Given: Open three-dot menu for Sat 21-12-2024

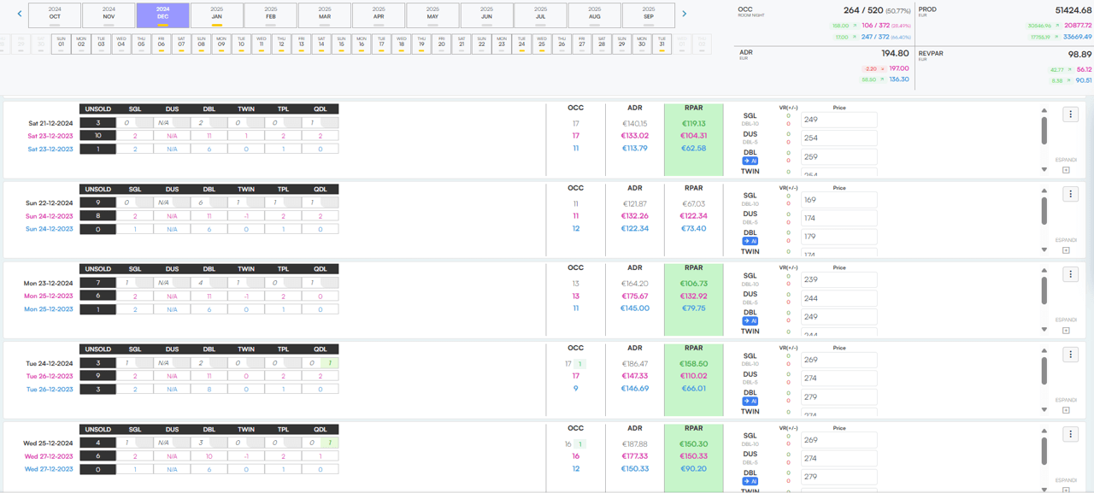Looking at the screenshot, I should 1070,114.
